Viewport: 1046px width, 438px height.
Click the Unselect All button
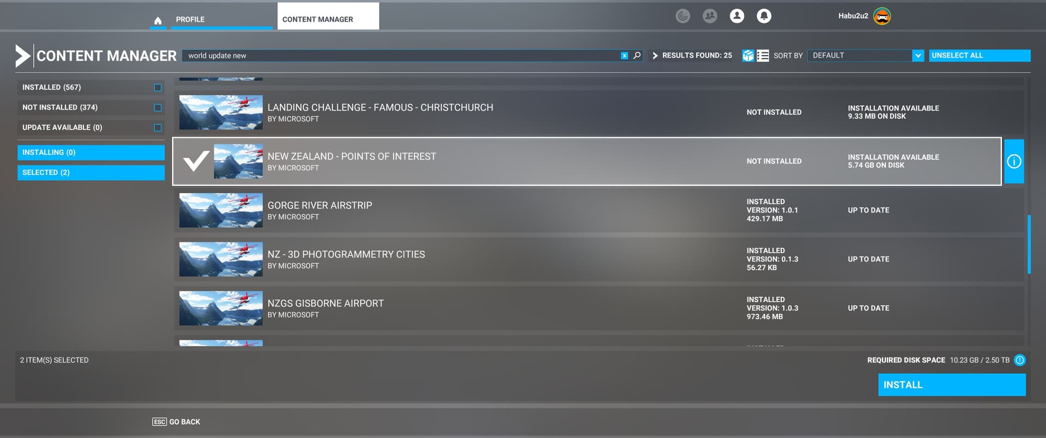point(979,56)
